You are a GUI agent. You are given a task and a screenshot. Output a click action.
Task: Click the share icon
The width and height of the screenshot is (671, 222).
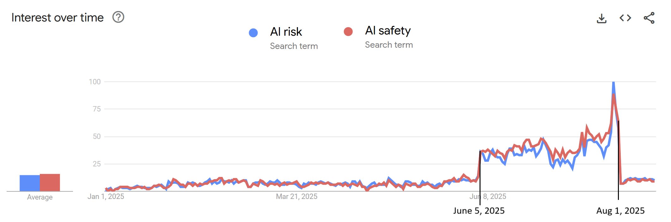[649, 18]
